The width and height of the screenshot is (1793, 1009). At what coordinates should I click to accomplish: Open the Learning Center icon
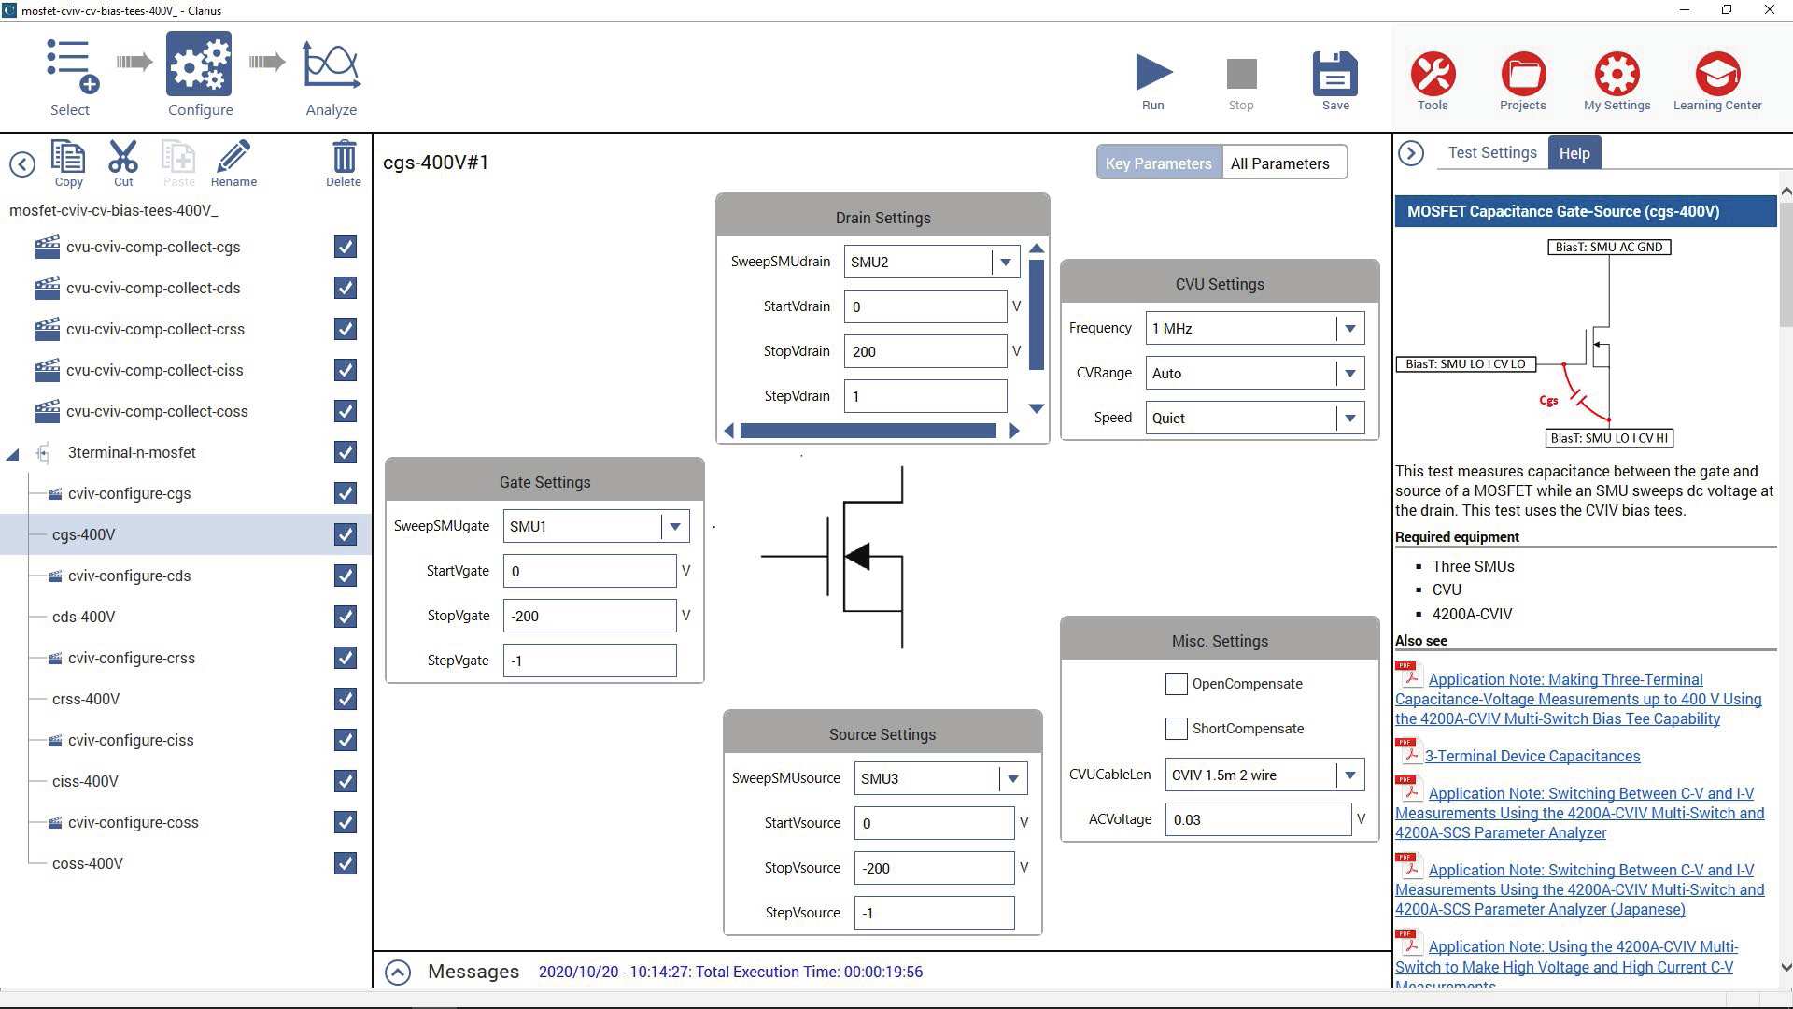1717,75
